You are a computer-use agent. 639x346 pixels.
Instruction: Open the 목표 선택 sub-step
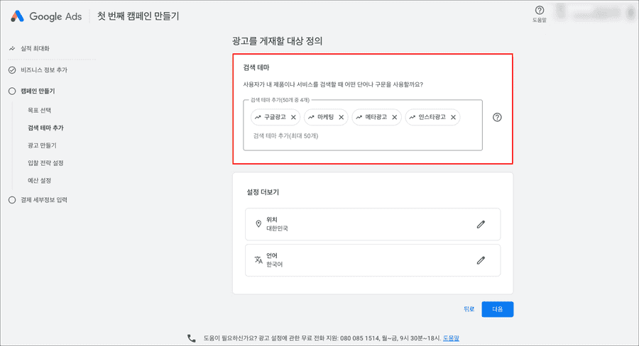click(40, 111)
